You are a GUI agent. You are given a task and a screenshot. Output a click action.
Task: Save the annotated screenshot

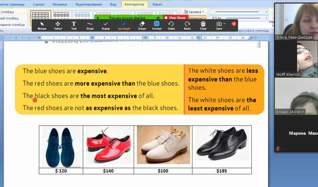click(x=219, y=26)
